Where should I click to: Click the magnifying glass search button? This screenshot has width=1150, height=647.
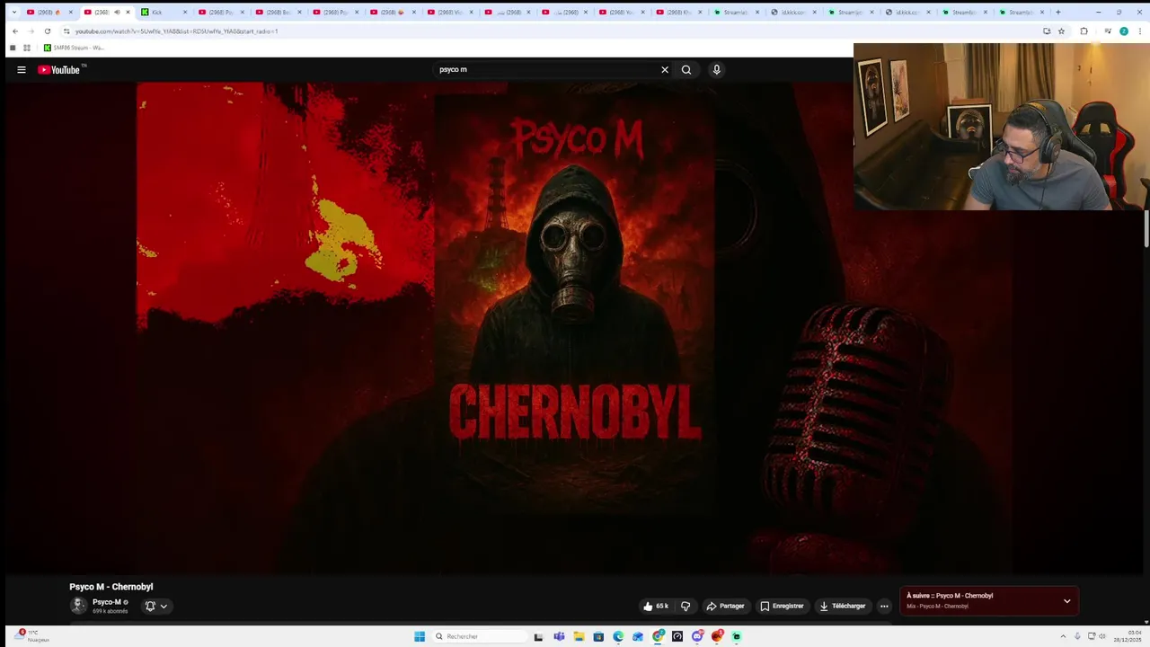(x=686, y=69)
